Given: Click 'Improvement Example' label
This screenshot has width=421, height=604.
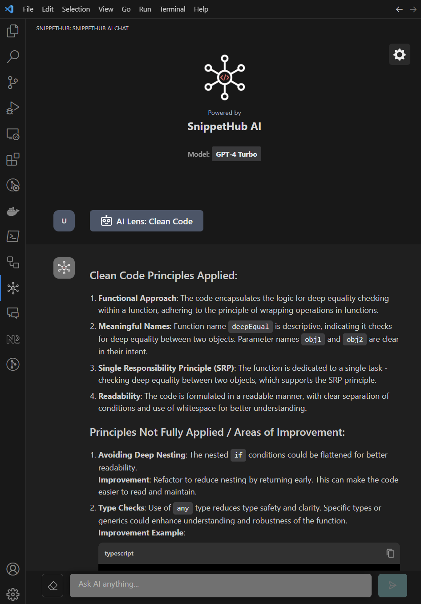Looking at the screenshot, I should [x=141, y=533].
